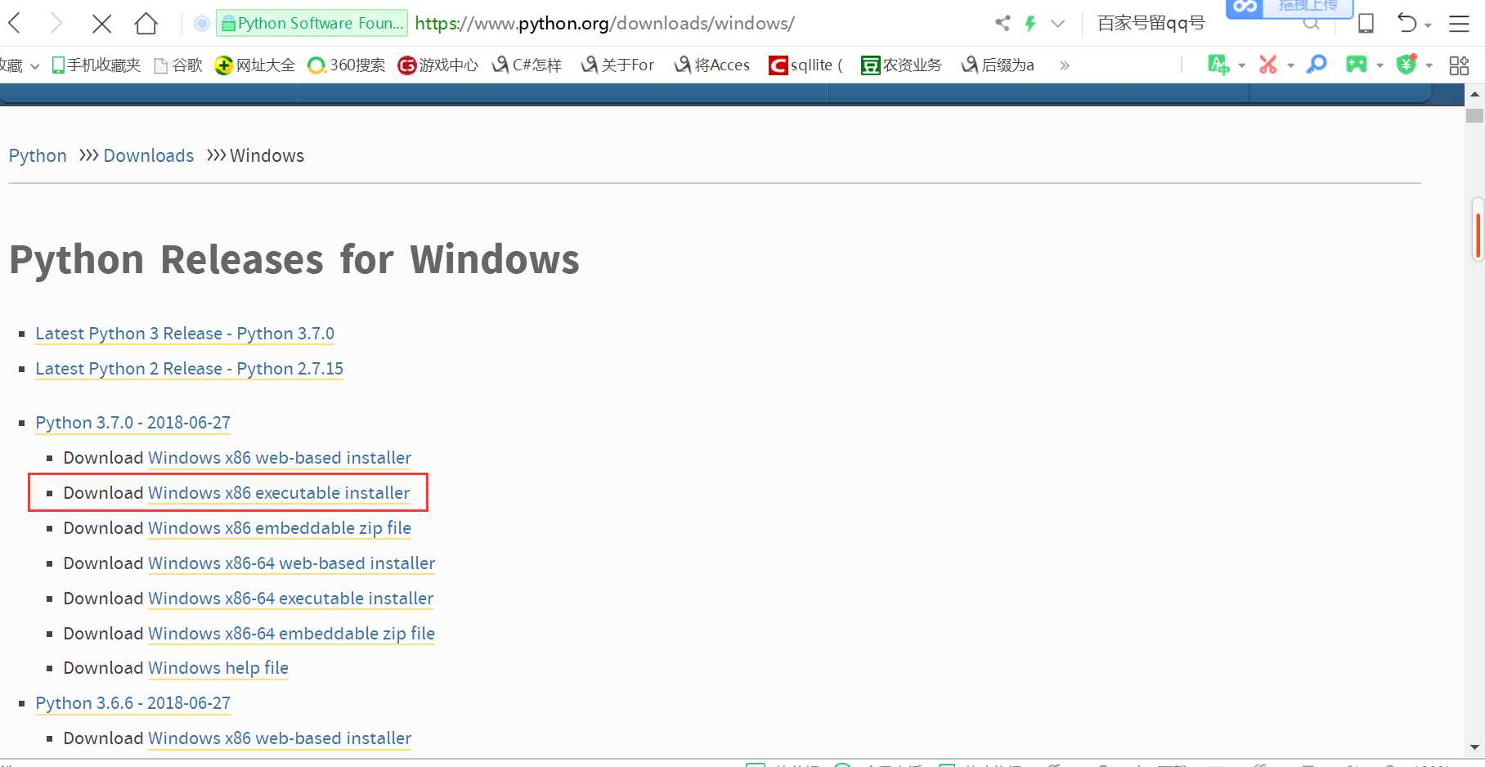Click the page scrollbar up arrow

(1474, 94)
